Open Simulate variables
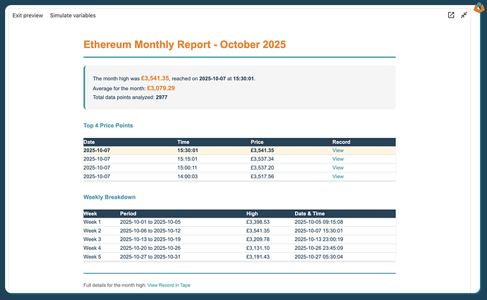487x300 pixels. [x=73, y=15]
